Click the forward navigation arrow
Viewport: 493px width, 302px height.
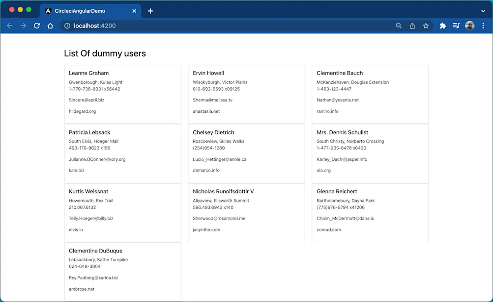tap(23, 25)
